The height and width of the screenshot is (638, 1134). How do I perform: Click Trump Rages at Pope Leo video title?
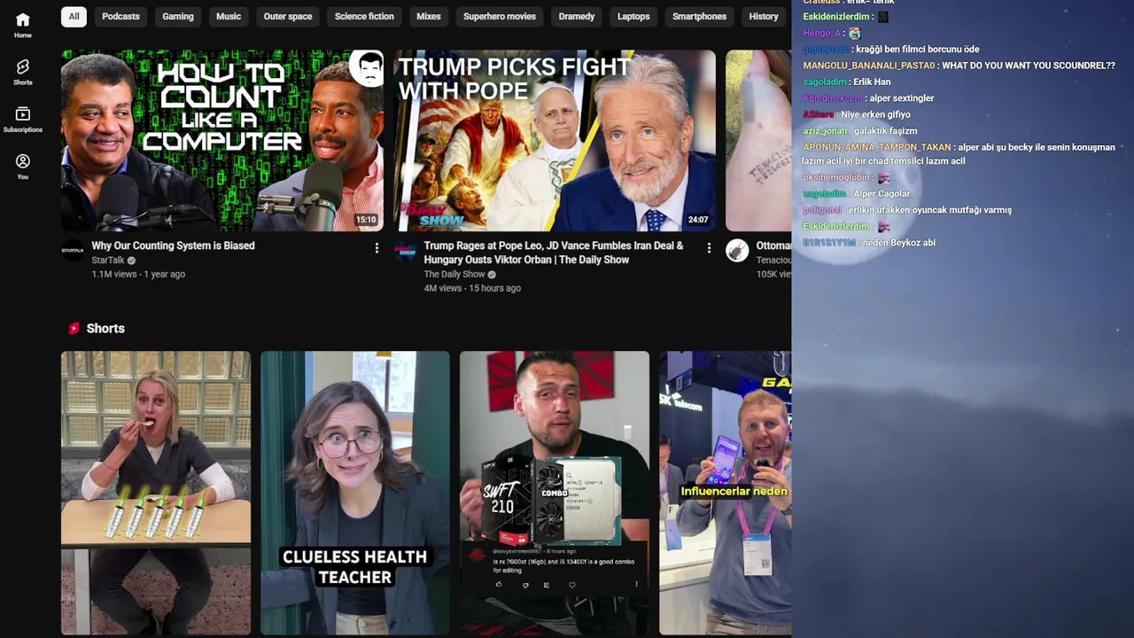[554, 253]
